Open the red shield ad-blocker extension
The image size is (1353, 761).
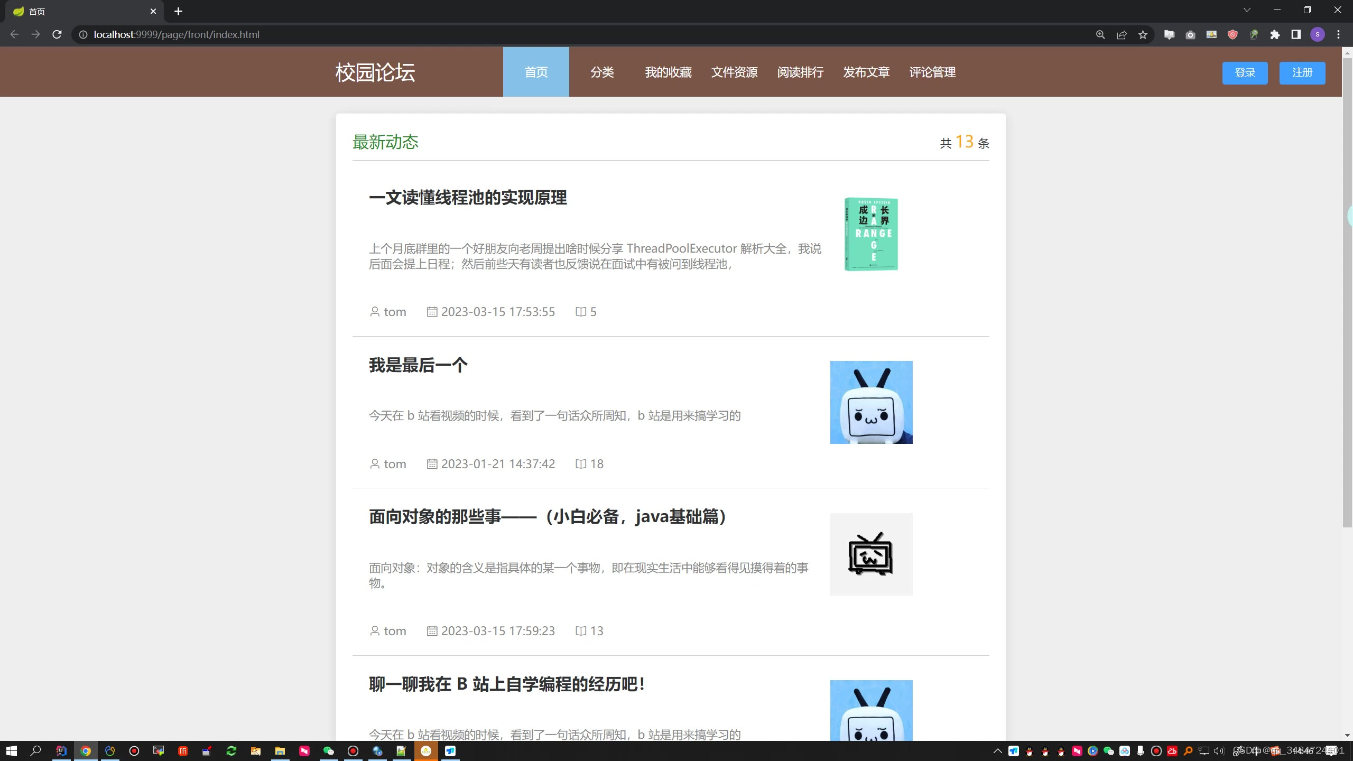point(1232,34)
